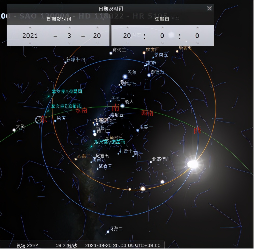254x249 pixels.
Task: Decrease the hour 20 with its down arrow
Action: pyautogui.click(x=128, y=43)
